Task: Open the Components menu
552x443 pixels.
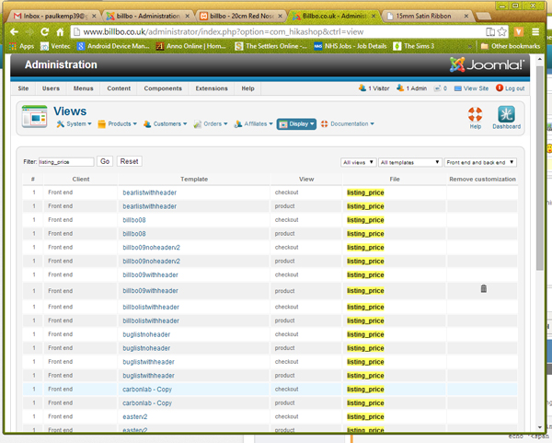Action: (x=163, y=88)
